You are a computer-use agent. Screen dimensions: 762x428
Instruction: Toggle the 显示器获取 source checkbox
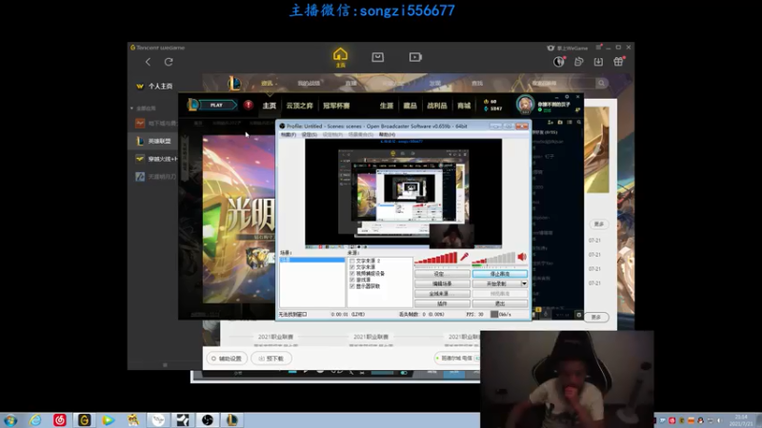pyautogui.click(x=351, y=286)
